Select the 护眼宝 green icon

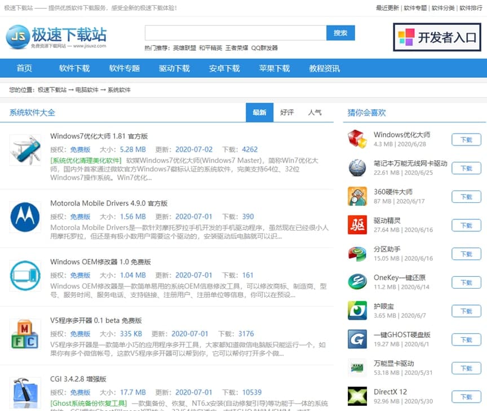[x=357, y=311]
